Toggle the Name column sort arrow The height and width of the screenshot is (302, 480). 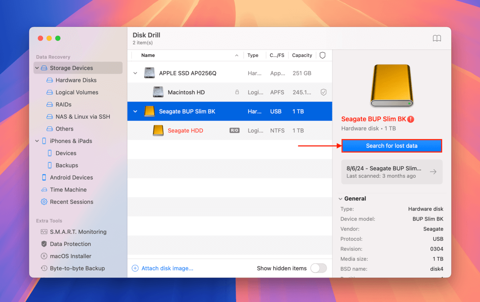pos(236,56)
